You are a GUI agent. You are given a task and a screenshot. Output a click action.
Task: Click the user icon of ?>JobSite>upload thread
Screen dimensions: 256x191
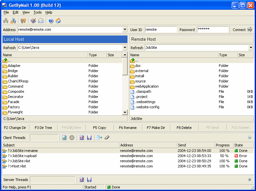coord(5,156)
